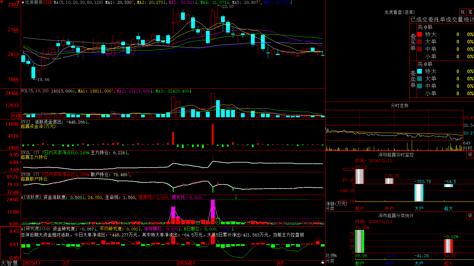
Task: Click the 龙虎看盘(逐单) panel title
Action: (400, 12)
